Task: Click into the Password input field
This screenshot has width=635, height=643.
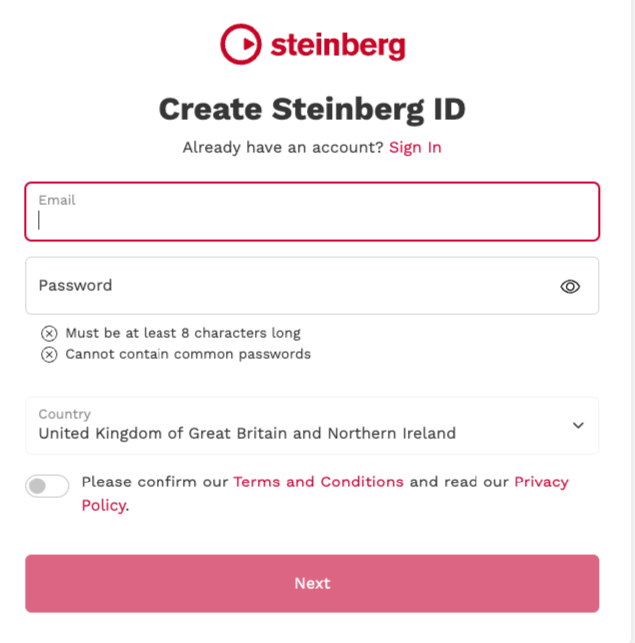Action: 289,286
